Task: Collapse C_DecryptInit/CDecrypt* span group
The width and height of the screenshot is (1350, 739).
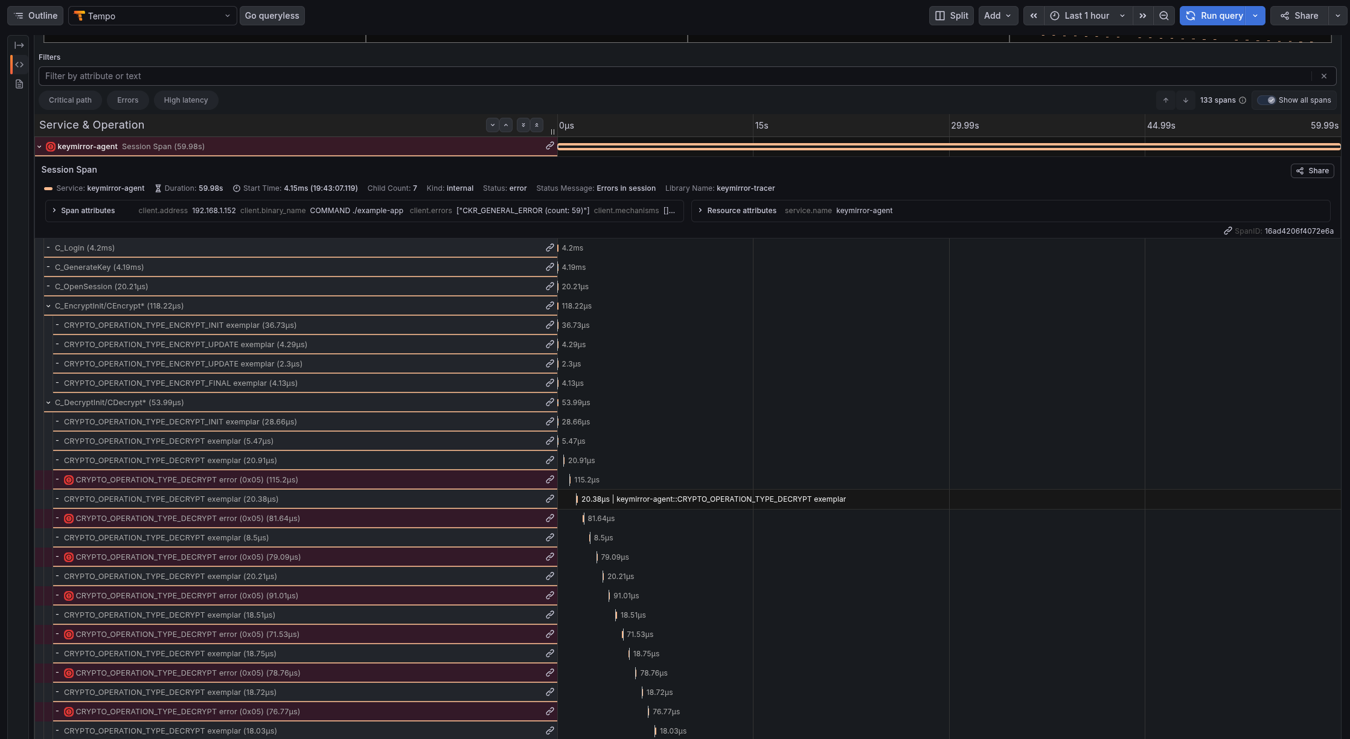Action: 49,403
